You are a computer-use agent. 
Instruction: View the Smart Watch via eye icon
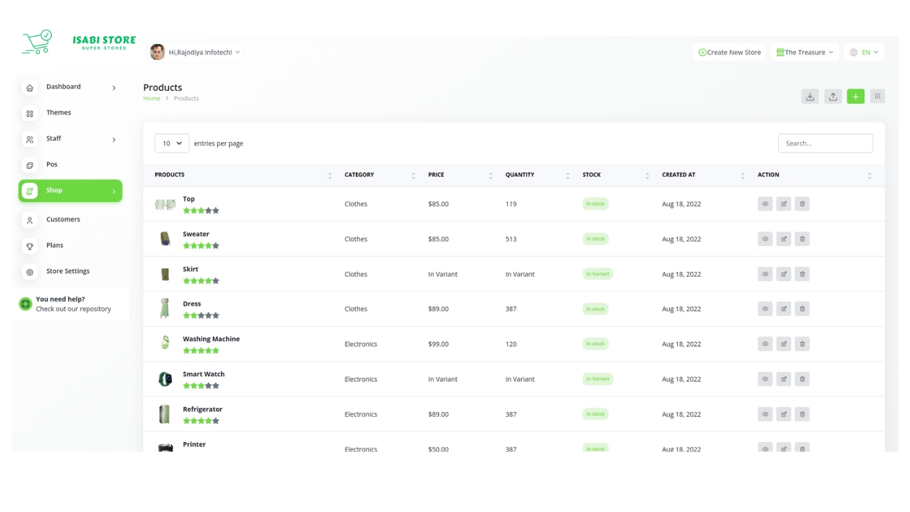tap(765, 379)
